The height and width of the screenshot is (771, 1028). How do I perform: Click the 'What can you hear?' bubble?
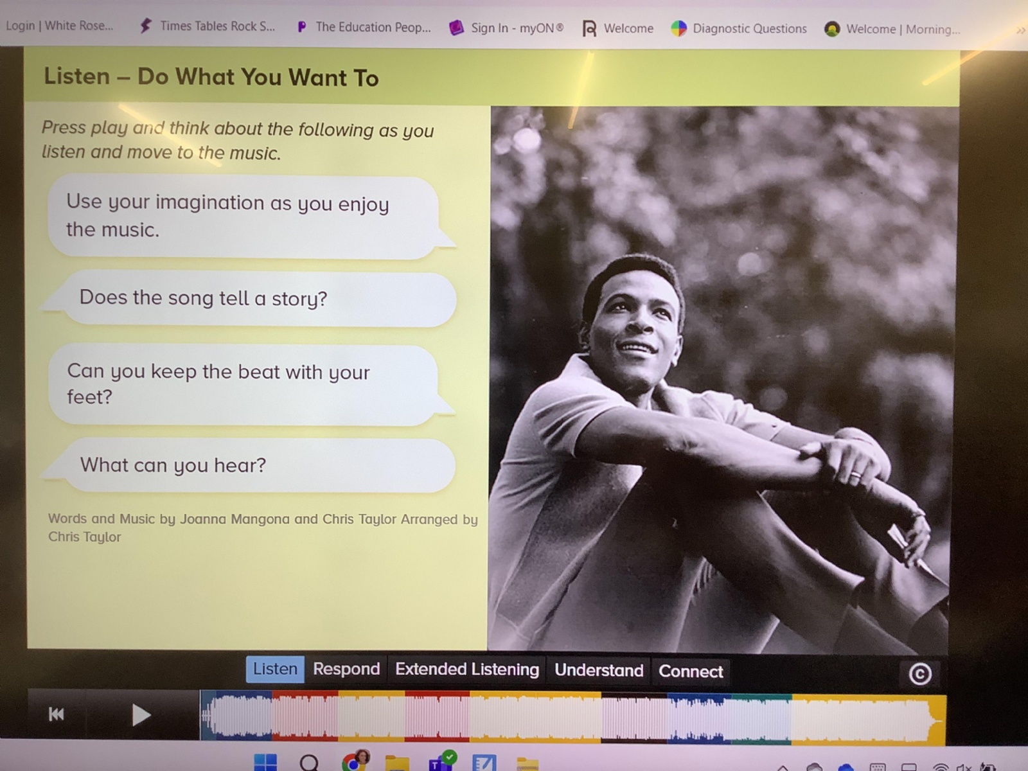pyautogui.click(x=249, y=465)
